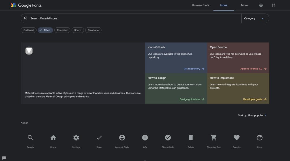The height and width of the screenshot is (161, 290).
Task: Select the Done checkmark icon
Action: (x=99, y=137)
